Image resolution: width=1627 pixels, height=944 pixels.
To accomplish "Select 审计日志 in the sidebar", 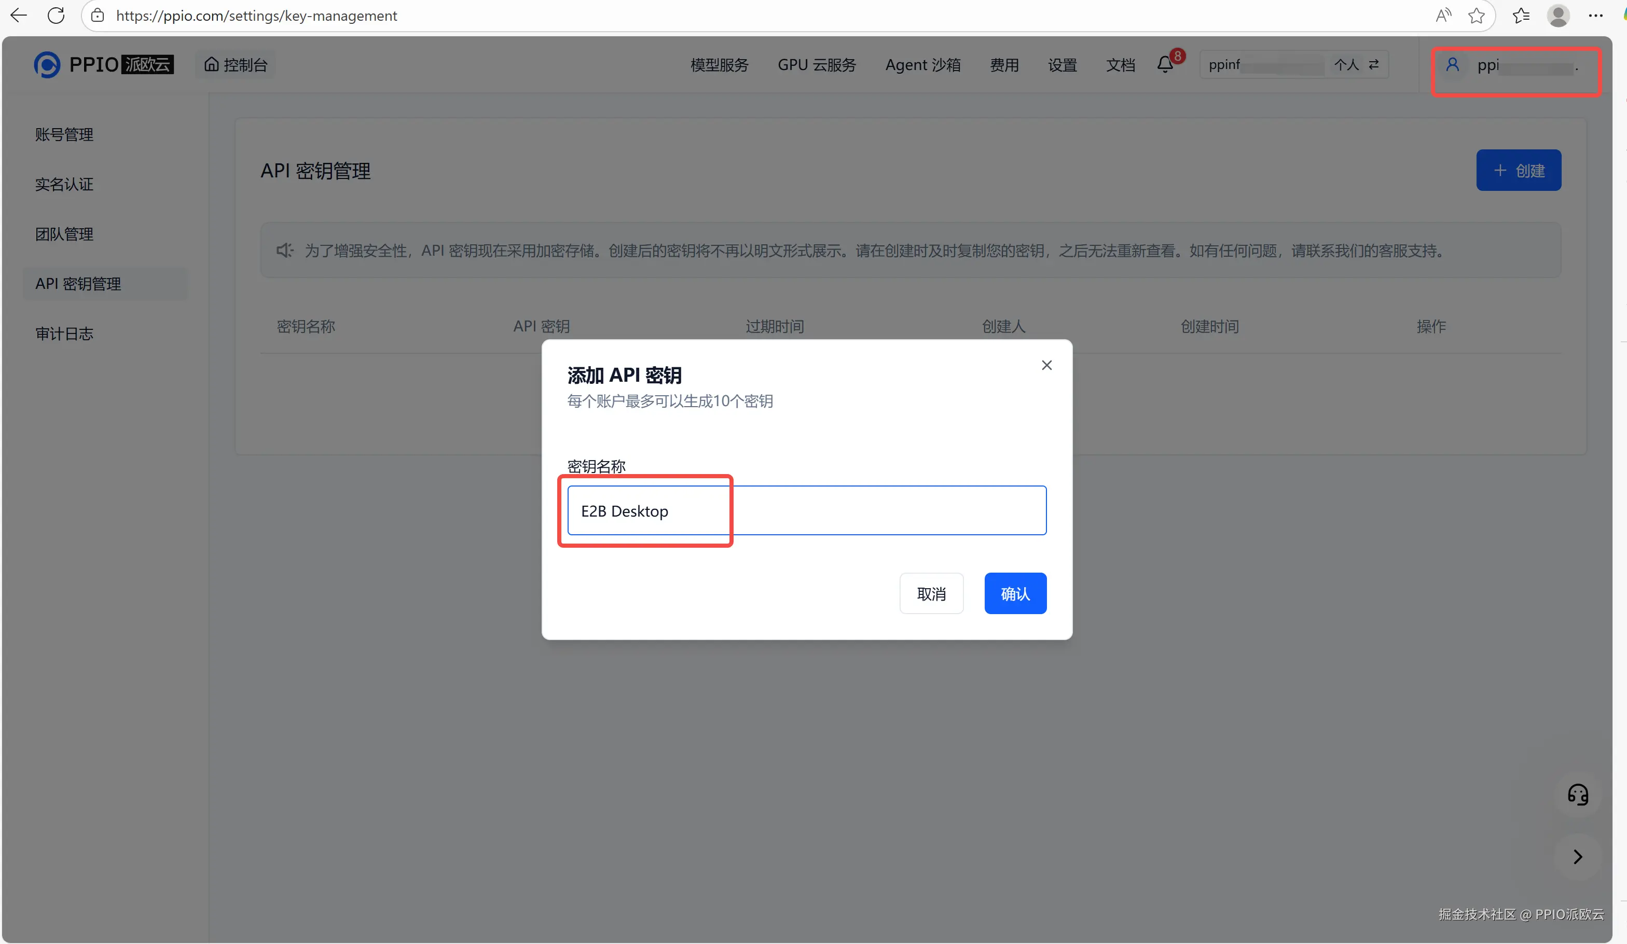I will [64, 334].
